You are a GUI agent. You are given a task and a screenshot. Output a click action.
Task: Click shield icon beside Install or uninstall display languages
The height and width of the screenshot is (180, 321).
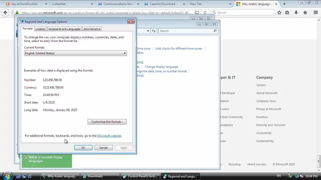tap(25, 157)
